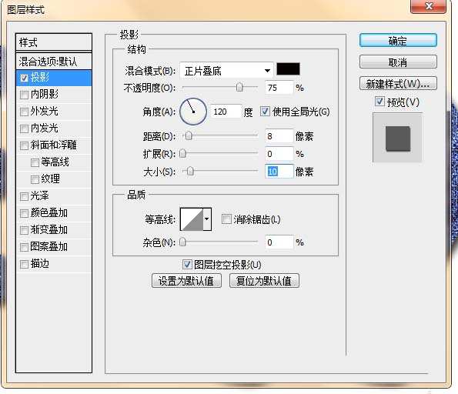Open the 等高线 contour picker arrow
The width and height of the screenshot is (458, 394).
click(207, 219)
